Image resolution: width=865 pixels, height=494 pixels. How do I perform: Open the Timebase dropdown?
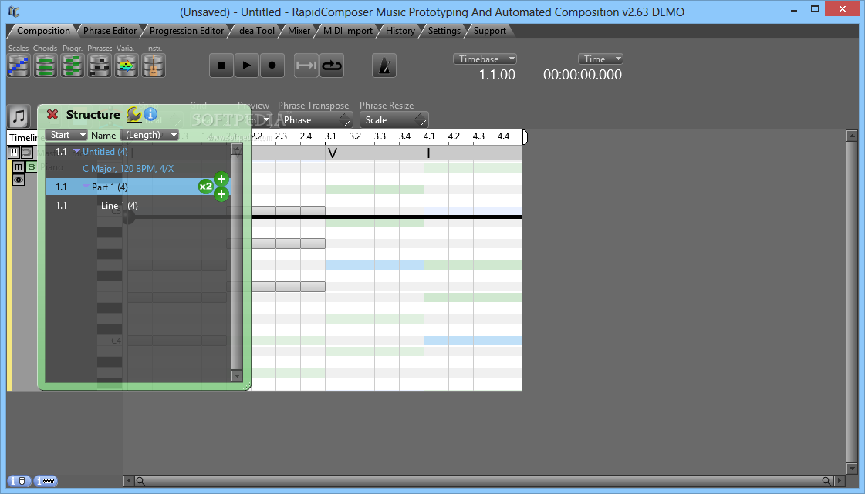pos(485,59)
